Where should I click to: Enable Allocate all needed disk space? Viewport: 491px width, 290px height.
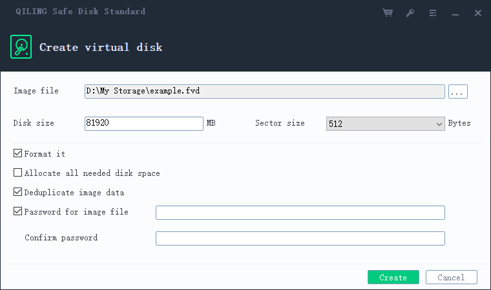pyautogui.click(x=18, y=173)
